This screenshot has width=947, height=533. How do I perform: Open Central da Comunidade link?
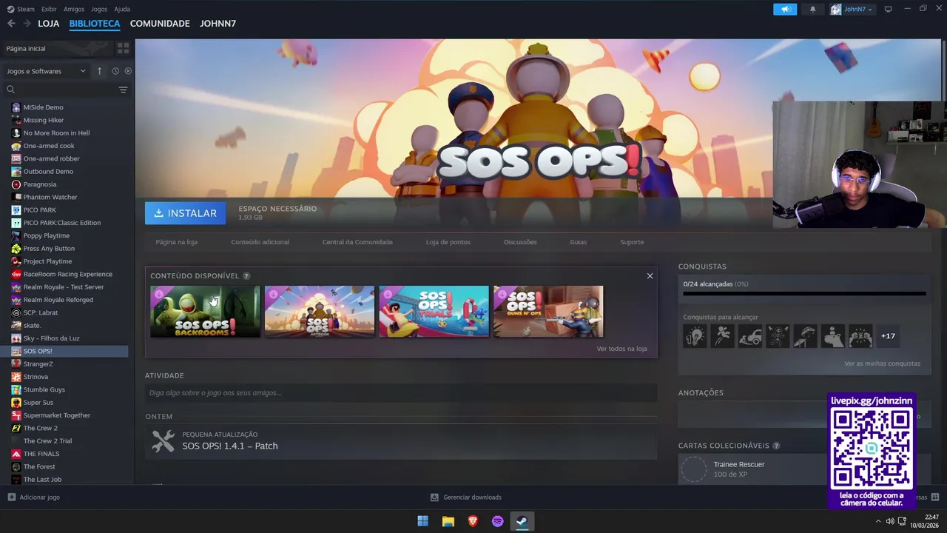coord(357,242)
